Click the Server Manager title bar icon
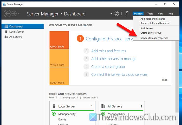The height and width of the screenshot is (125, 182). coord(4,4)
